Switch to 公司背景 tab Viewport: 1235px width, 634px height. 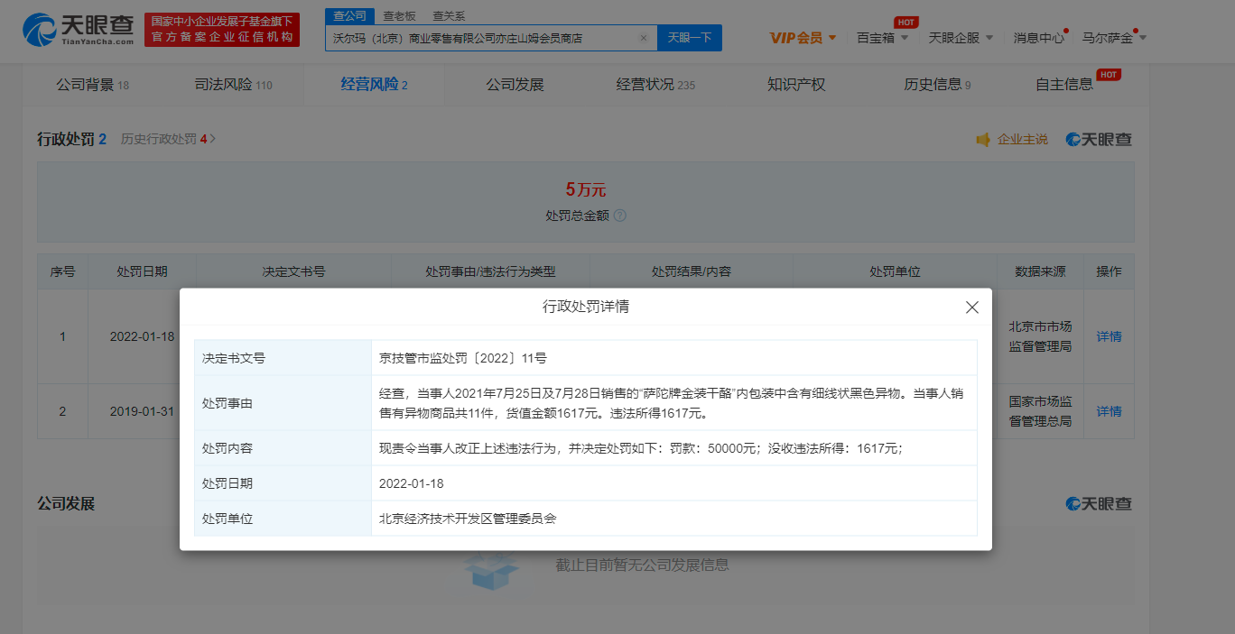[92, 85]
